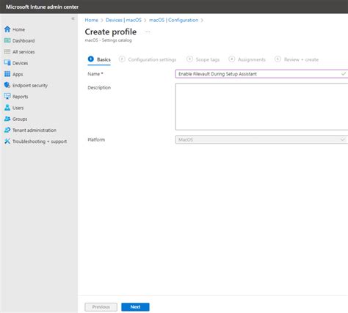Open the Dashboard sidebar icon
Screen dimensions: 348x313
tap(7, 40)
